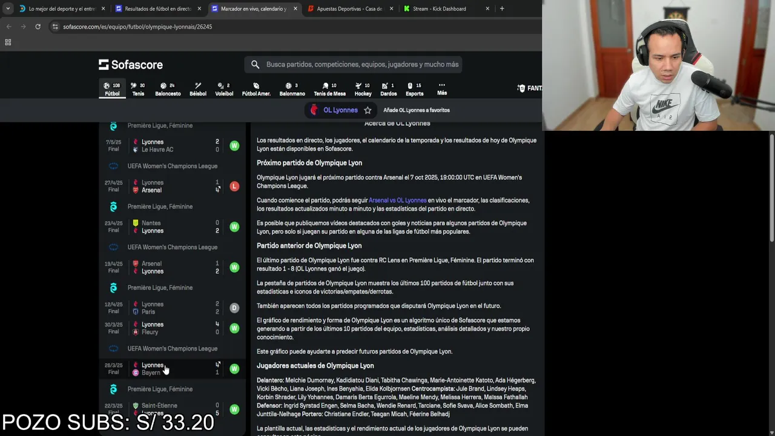The height and width of the screenshot is (436, 775).
Task: Select the Tenis de Mesa icon
Action: point(329,89)
